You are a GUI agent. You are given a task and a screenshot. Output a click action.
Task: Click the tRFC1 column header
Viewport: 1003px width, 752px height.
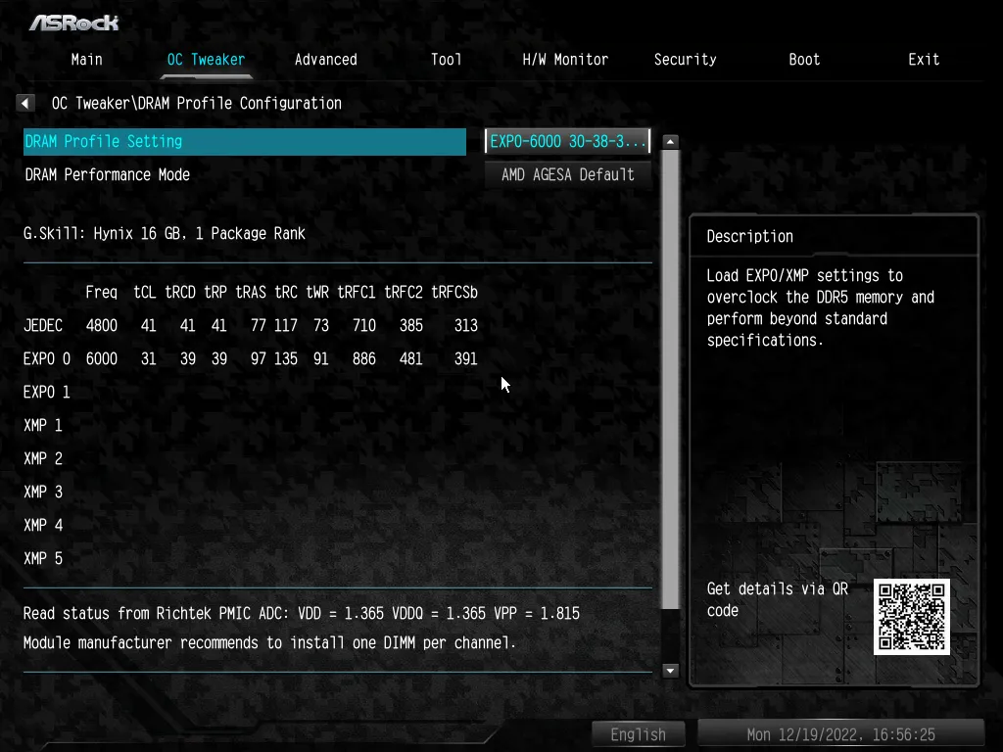tap(357, 292)
